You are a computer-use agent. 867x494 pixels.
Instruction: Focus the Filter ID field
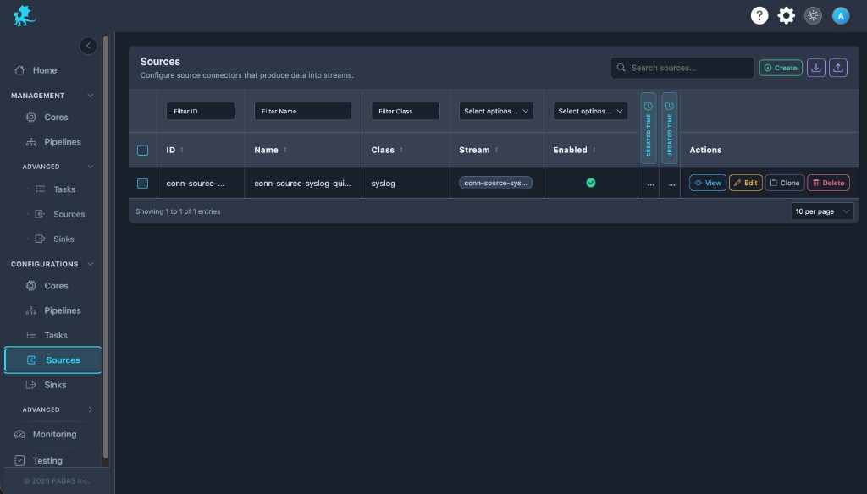(200, 111)
